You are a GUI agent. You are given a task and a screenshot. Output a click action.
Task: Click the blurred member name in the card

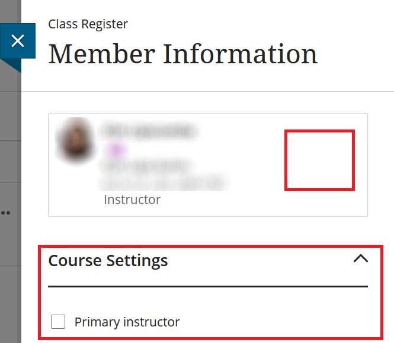(x=148, y=129)
